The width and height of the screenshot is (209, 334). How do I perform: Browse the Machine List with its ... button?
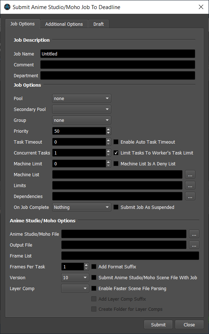190,174
